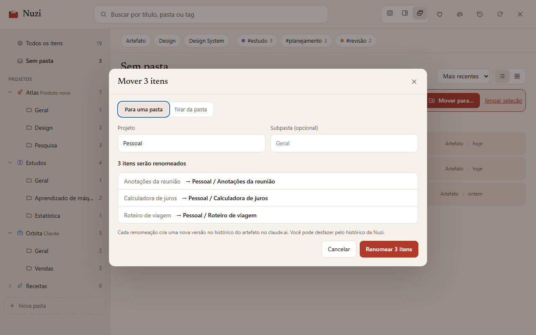Toggle the Artefato filter chip

pos(136,41)
